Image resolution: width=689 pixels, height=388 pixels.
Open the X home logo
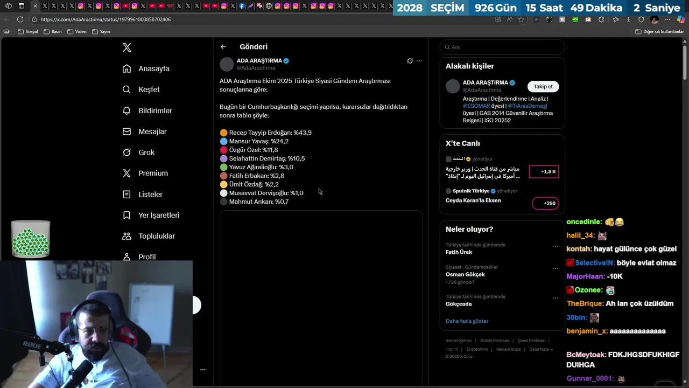click(127, 47)
